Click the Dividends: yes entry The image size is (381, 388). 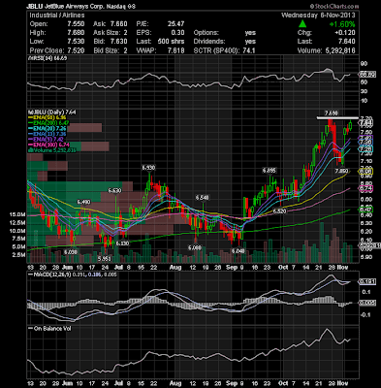[225, 42]
